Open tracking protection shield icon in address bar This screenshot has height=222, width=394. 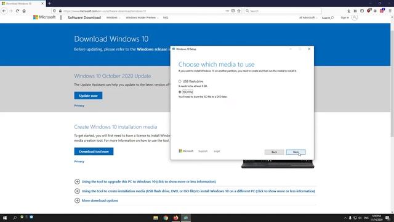click(54, 11)
